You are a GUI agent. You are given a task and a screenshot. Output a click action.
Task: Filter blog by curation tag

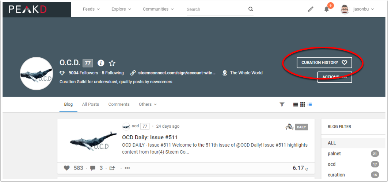(336, 175)
